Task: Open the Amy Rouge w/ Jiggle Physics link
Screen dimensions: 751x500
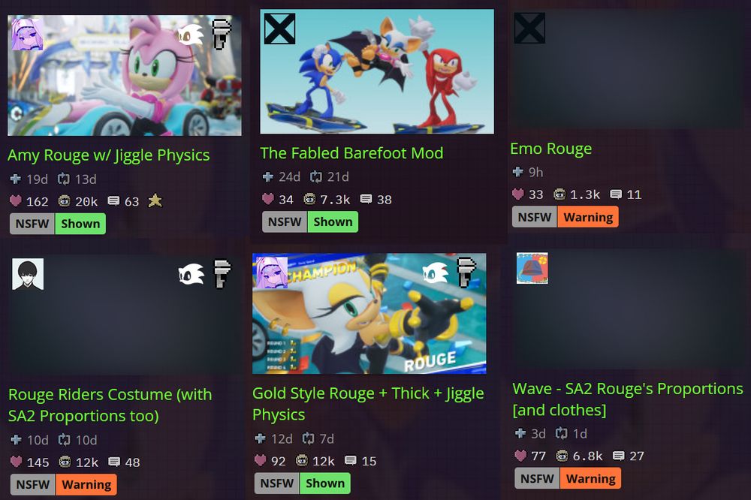Action: click(109, 155)
